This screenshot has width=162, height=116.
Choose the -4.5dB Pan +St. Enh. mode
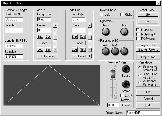point(139,75)
